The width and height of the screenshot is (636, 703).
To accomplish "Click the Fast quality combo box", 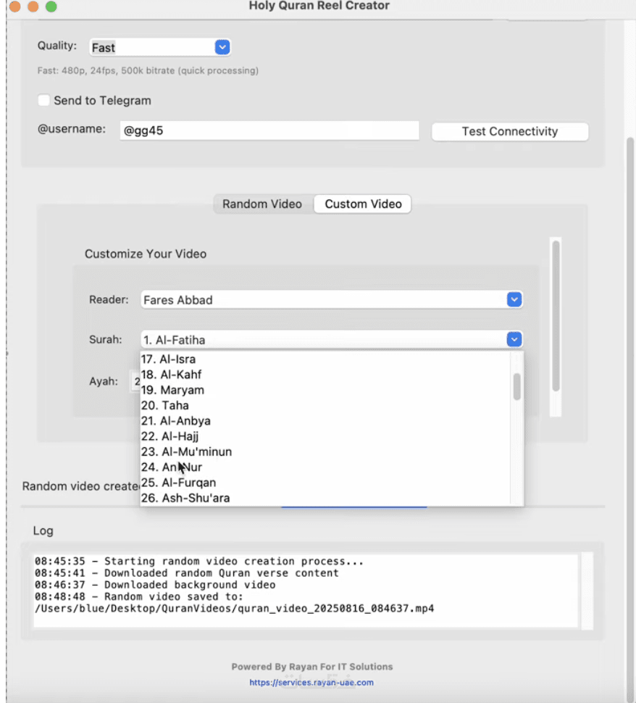I will click(160, 47).
